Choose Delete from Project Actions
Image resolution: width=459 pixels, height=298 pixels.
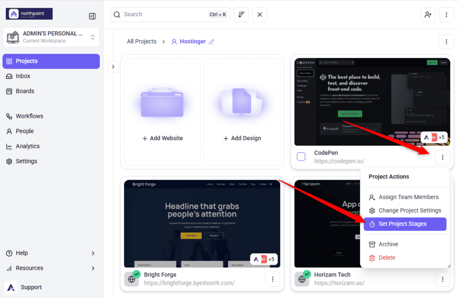[405, 258]
